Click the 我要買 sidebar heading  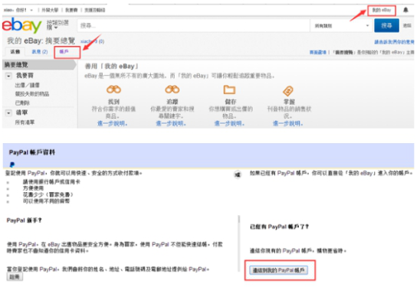pos(25,76)
